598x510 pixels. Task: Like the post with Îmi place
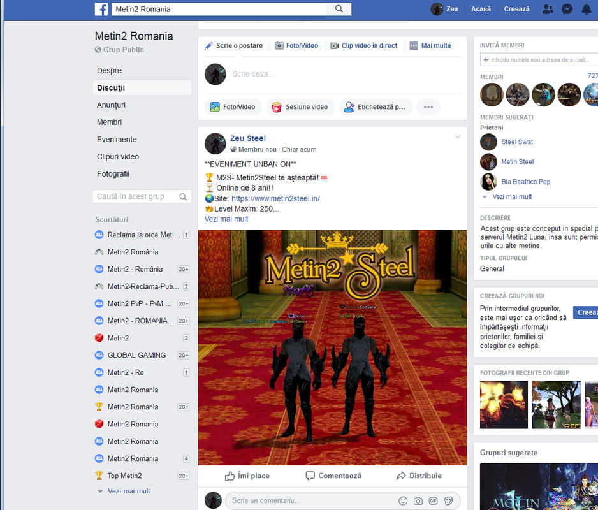(x=247, y=476)
